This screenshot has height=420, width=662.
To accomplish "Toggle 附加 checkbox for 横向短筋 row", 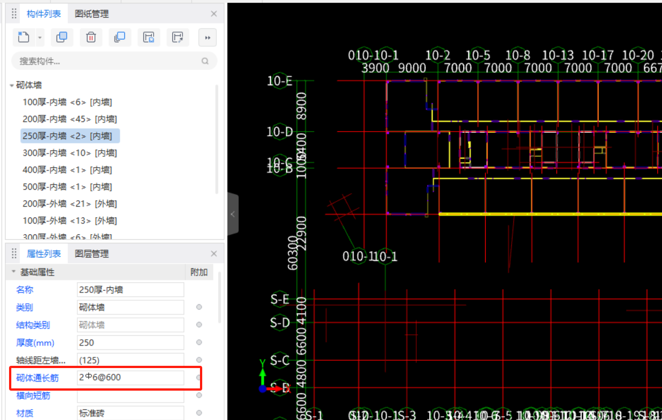I will click(199, 396).
